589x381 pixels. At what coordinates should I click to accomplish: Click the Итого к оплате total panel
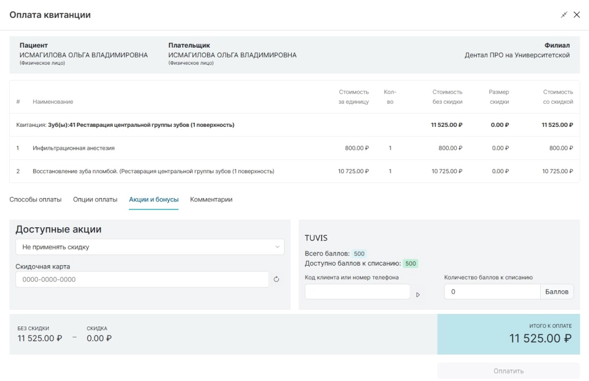point(508,334)
